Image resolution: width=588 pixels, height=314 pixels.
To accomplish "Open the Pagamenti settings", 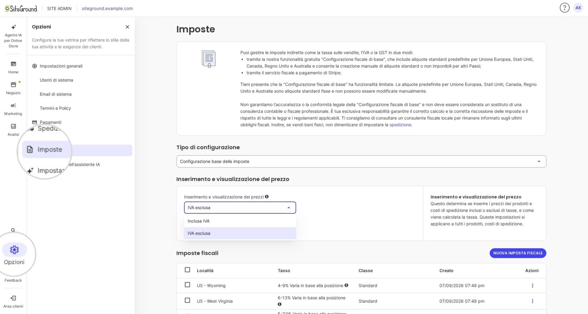I will pyautogui.click(x=46, y=122).
